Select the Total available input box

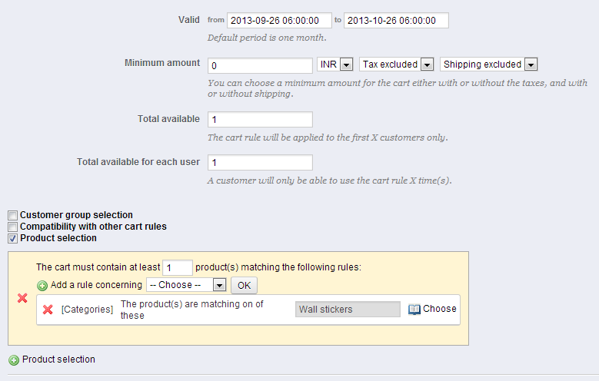(x=260, y=120)
